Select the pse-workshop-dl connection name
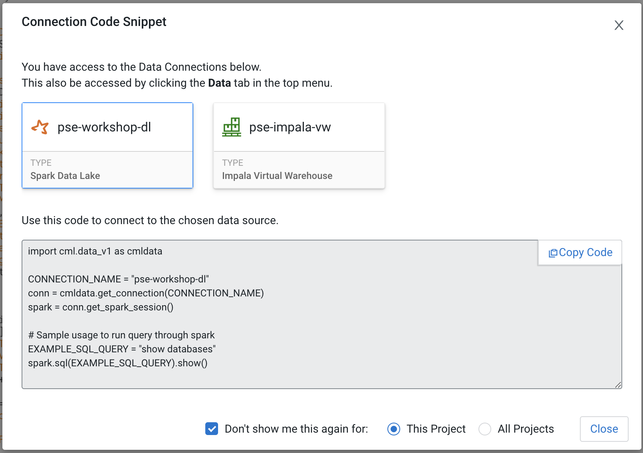Screen dimensions: 643x453 tap(104, 127)
